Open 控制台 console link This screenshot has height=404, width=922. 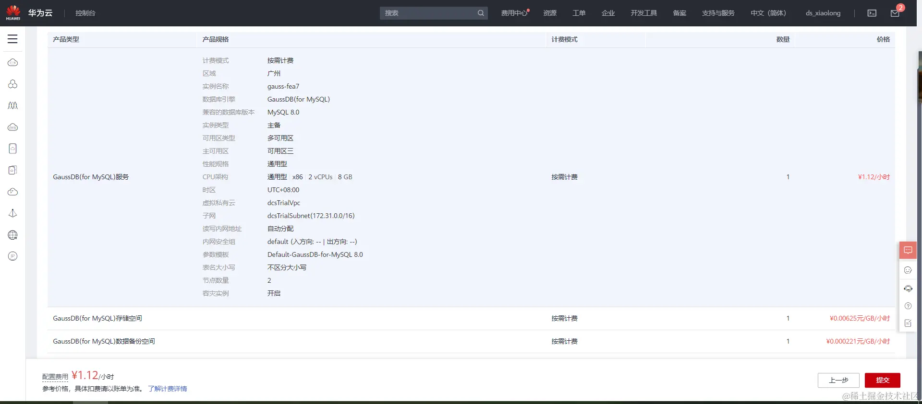click(x=85, y=13)
